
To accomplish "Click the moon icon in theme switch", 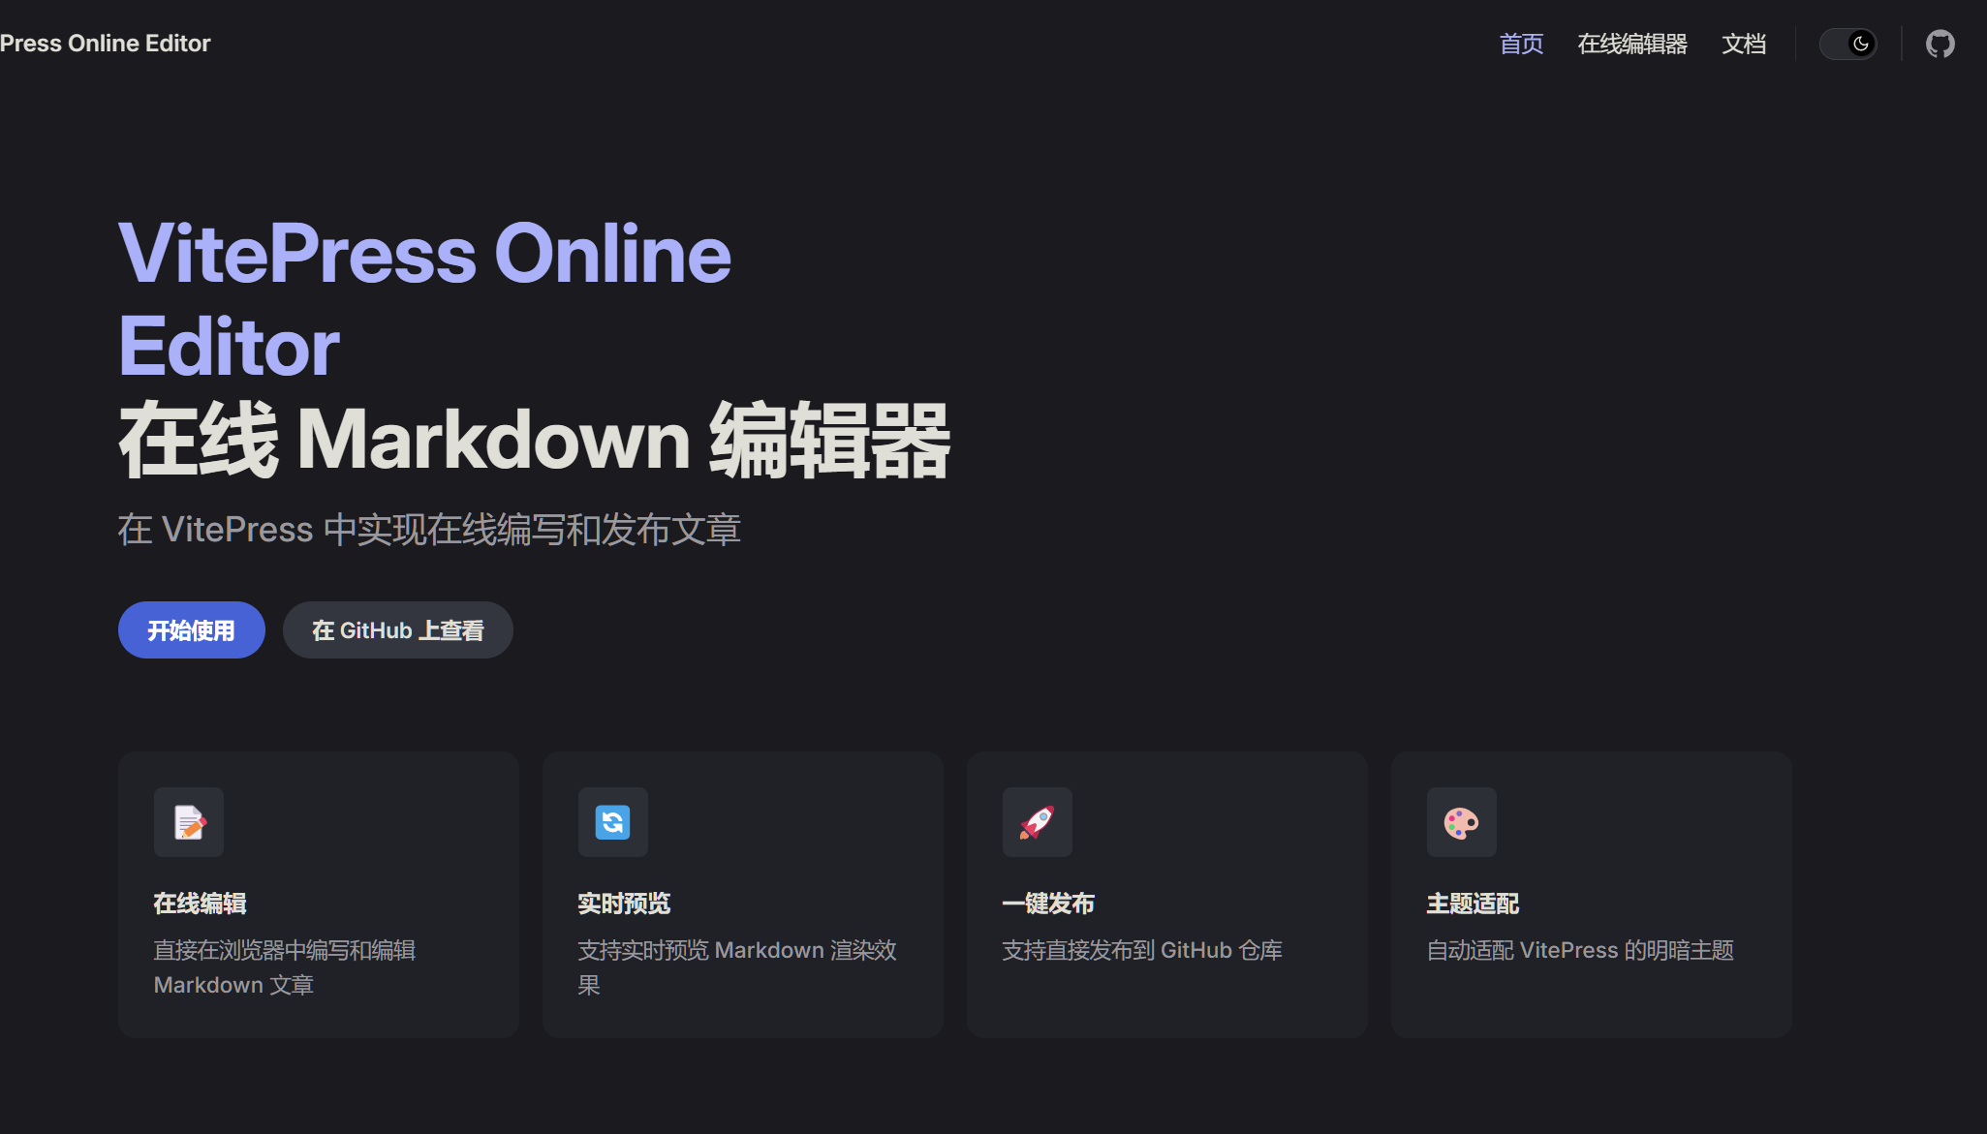I will tap(1860, 44).
